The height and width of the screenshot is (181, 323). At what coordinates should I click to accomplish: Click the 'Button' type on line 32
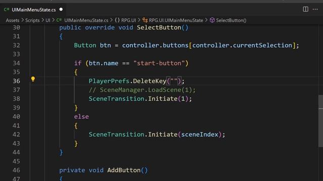85,45
